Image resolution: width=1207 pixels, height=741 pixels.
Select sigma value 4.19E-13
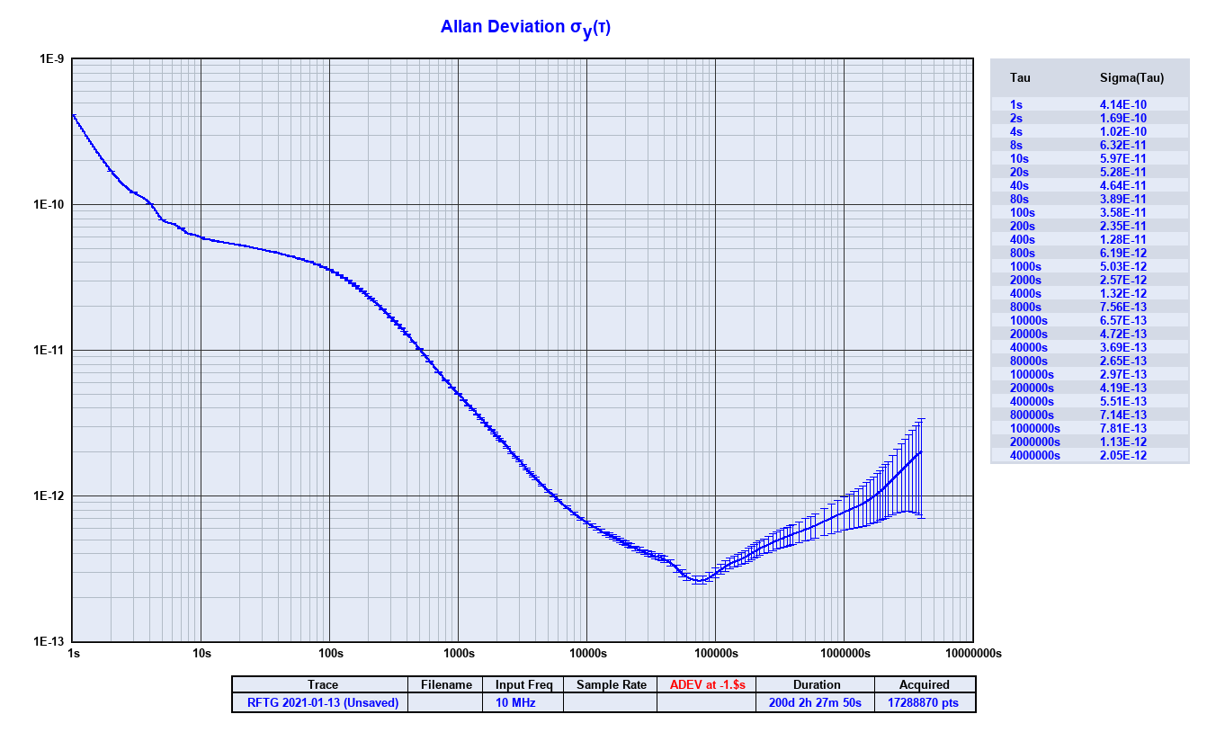point(1123,388)
